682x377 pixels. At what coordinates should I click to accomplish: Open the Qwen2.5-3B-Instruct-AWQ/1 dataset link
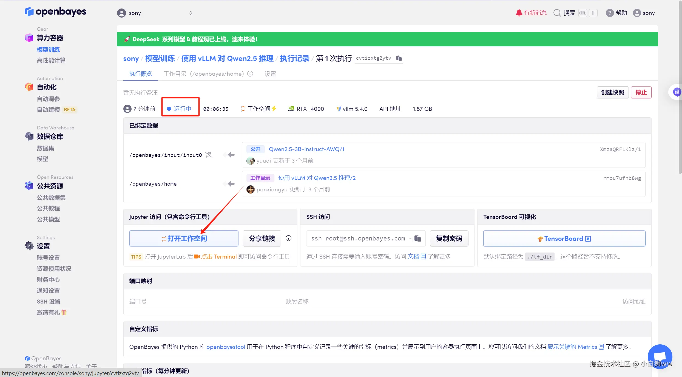(x=306, y=149)
